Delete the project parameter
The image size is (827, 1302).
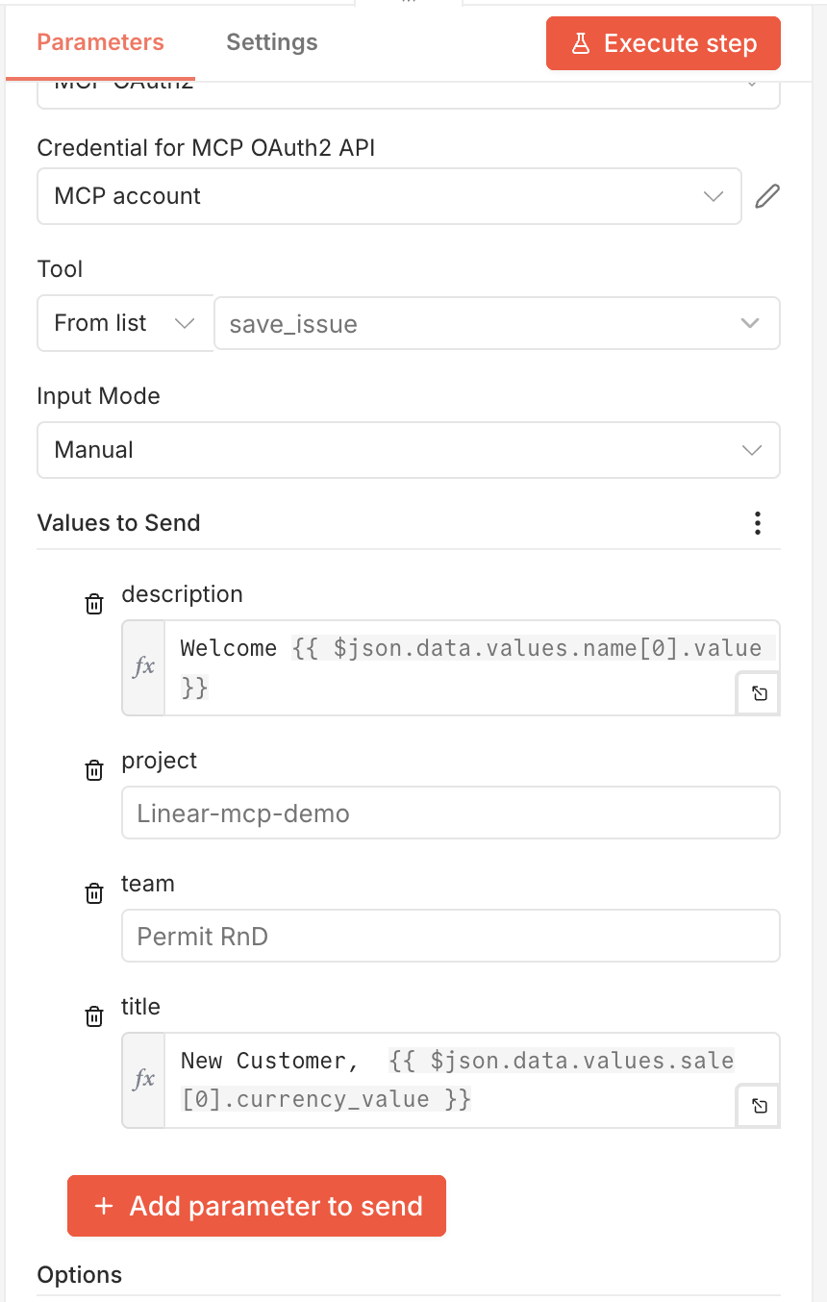(93, 770)
